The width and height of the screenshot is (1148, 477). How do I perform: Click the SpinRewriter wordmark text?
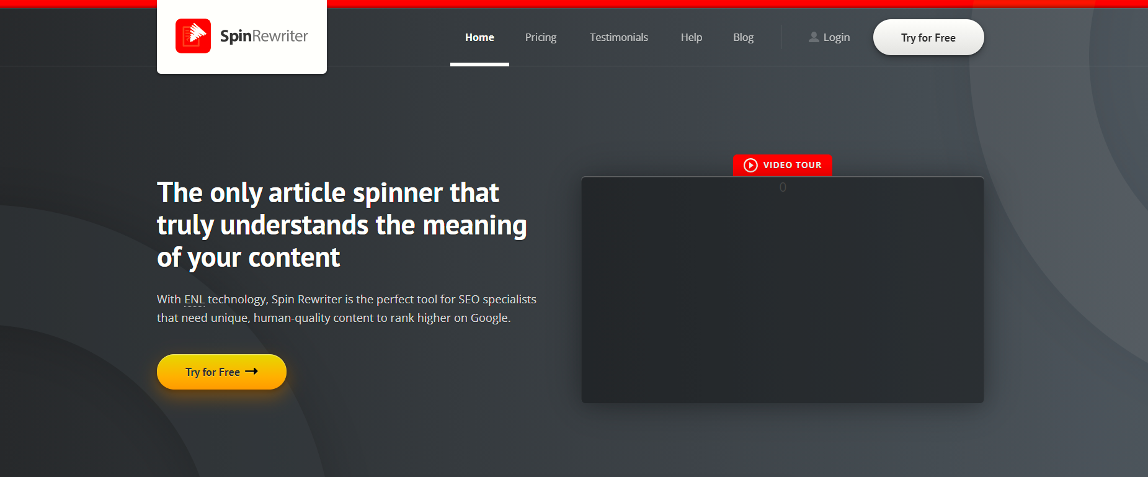click(x=264, y=36)
